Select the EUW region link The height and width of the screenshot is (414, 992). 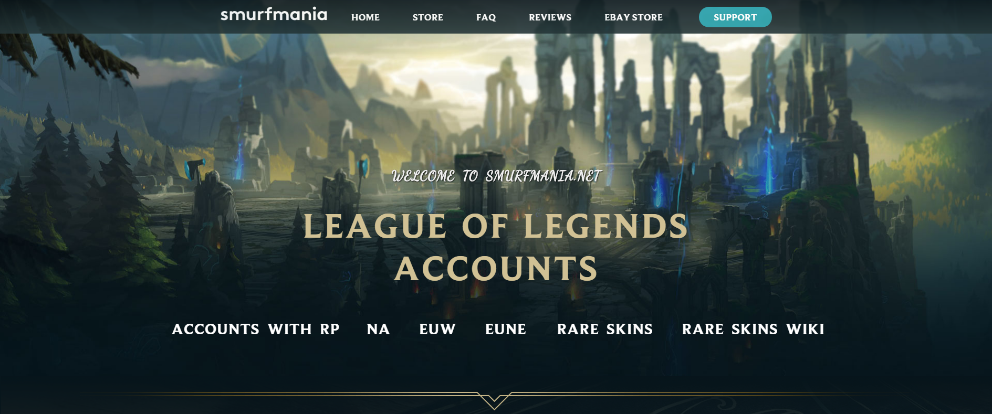[437, 329]
